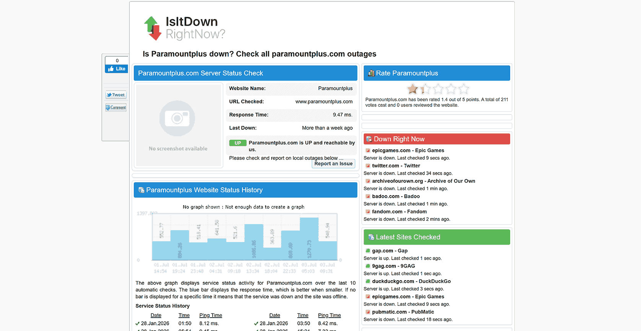Open the fandom.com - Fandom link
The image size is (641, 331).
pyautogui.click(x=399, y=212)
